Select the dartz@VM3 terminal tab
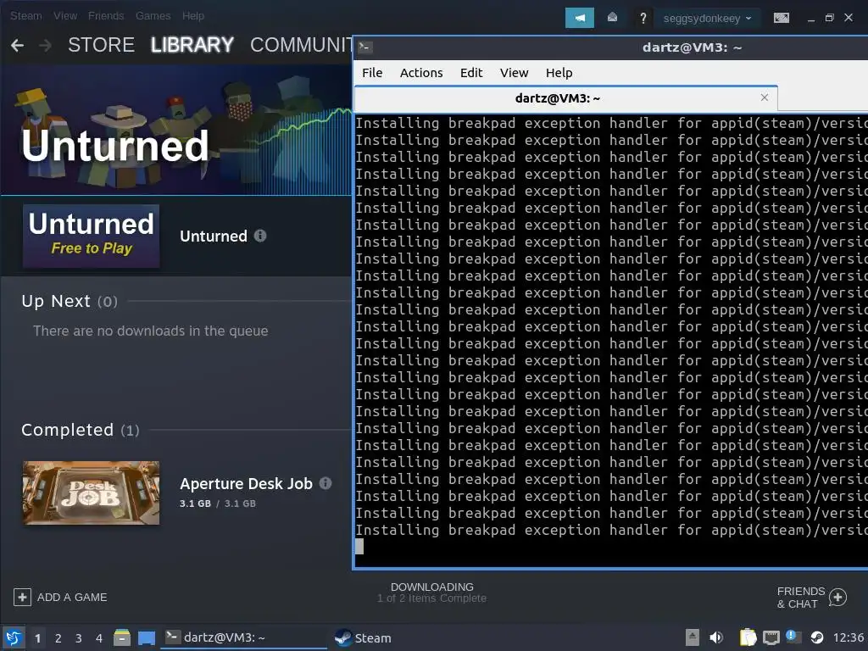This screenshot has height=651, width=868. [x=565, y=98]
